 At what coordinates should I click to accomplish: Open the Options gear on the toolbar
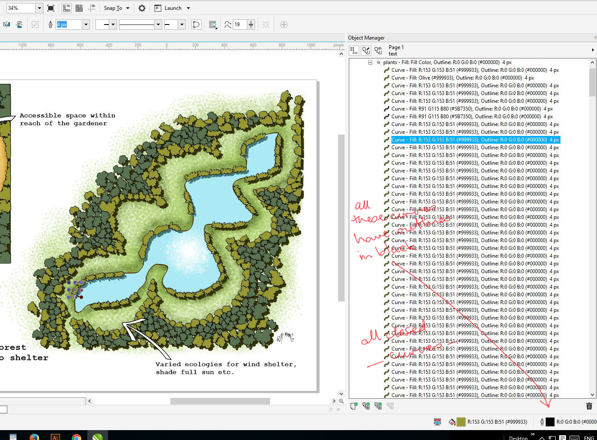click(x=142, y=8)
